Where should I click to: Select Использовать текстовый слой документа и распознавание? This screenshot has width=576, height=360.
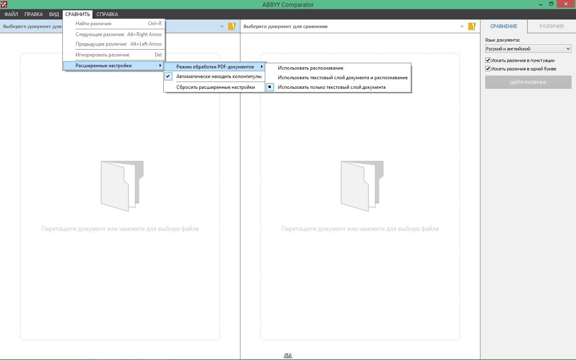pyautogui.click(x=338, y=78)
